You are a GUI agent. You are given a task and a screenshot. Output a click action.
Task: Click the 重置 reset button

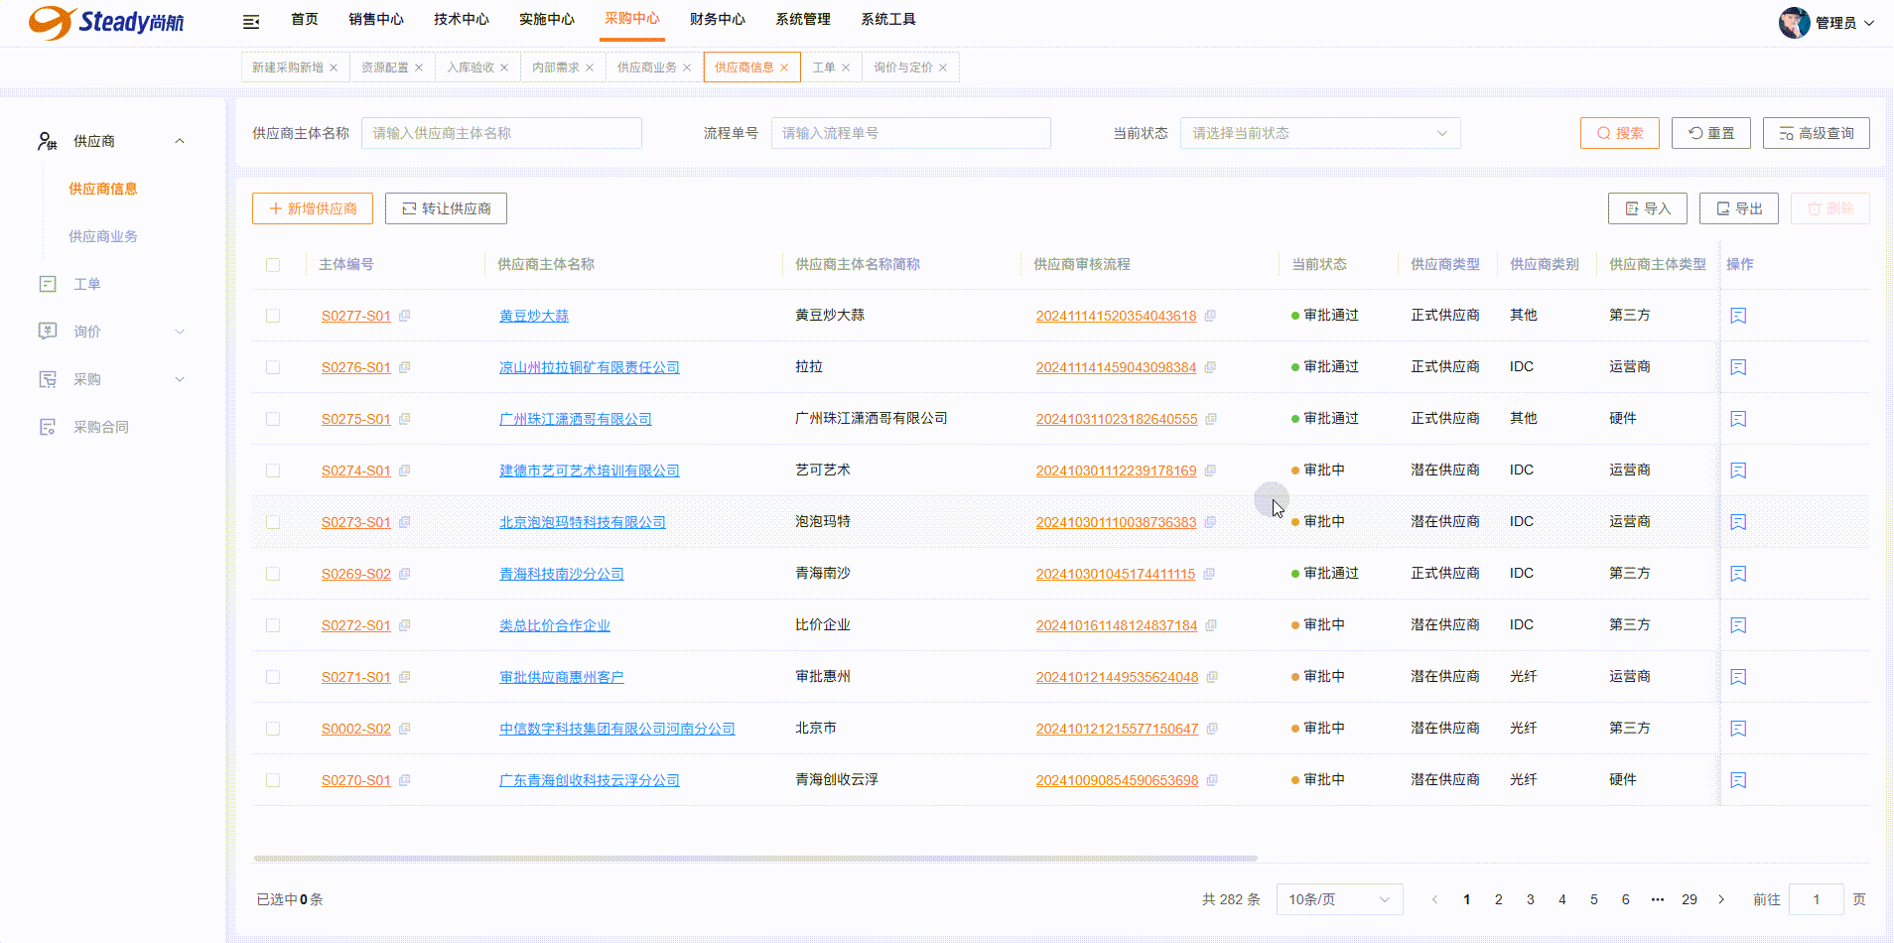[1711, 133]
